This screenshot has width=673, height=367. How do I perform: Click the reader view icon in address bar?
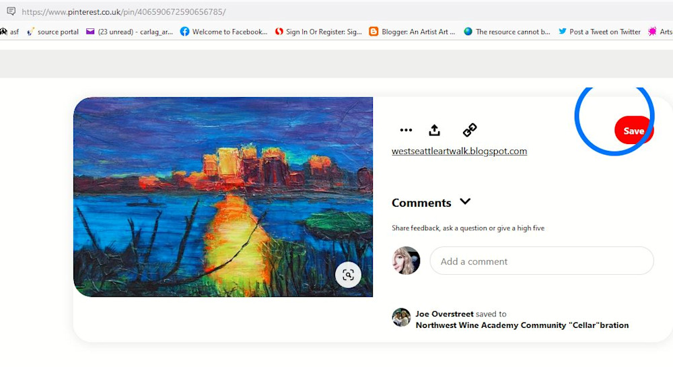point(11,11)
